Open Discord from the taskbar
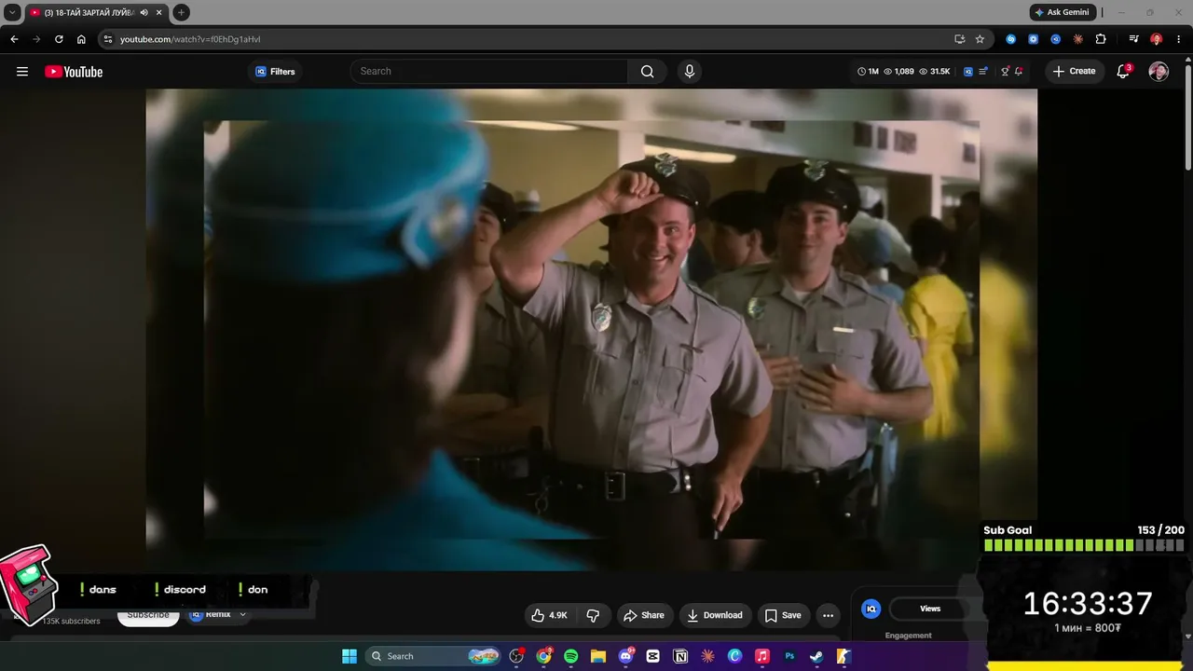Screen dimensions: 1193x671 [626, 656]
